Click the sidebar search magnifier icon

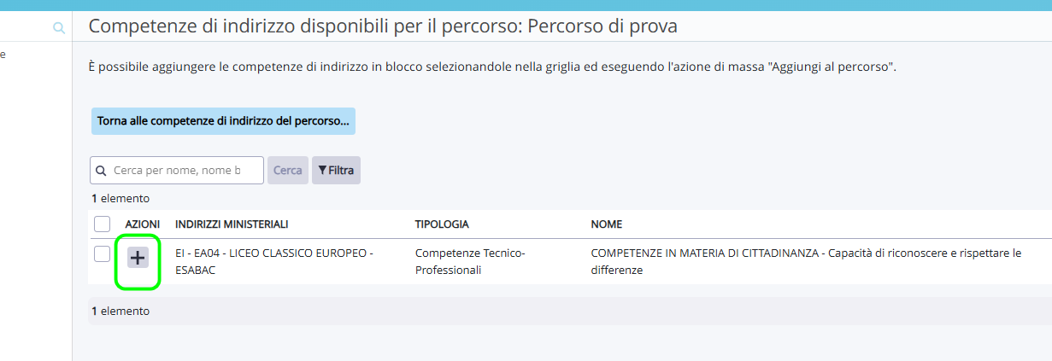coord(59,28)
